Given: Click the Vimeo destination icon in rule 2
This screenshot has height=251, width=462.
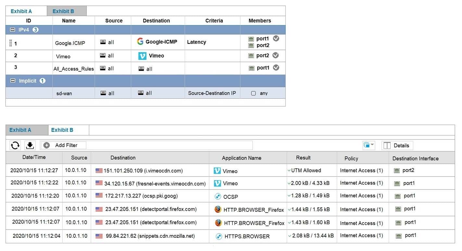Looking at the screenshot, I should tap(142, 56).
